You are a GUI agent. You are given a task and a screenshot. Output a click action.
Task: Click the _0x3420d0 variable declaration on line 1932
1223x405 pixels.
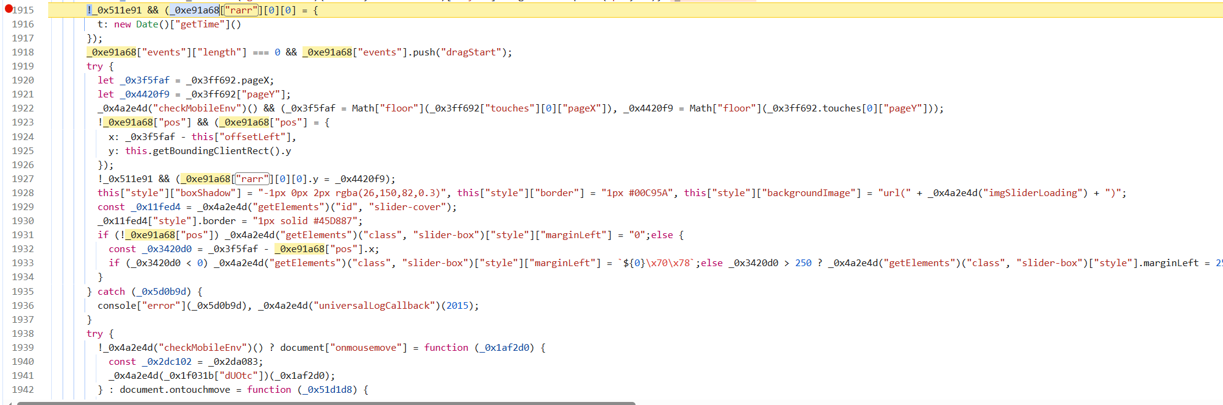tap(167, 249)
